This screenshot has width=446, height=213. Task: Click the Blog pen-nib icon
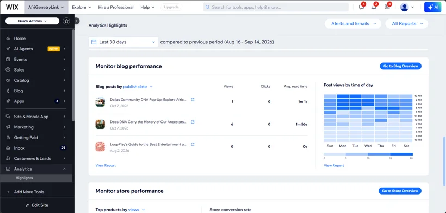pos(8,91)
